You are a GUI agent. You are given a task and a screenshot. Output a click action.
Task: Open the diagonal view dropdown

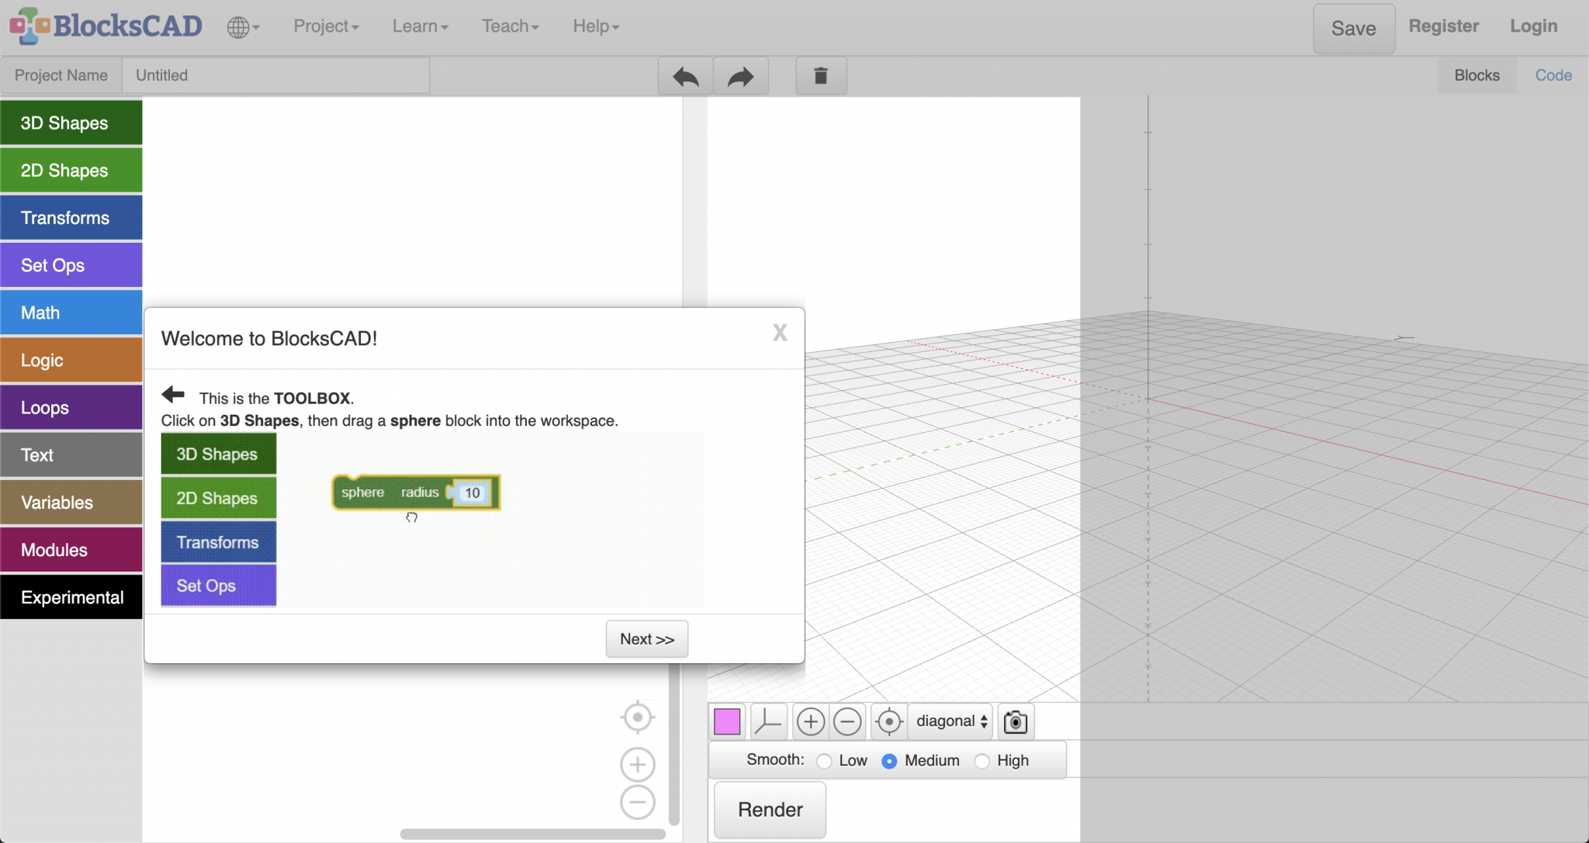pos(951,721)
